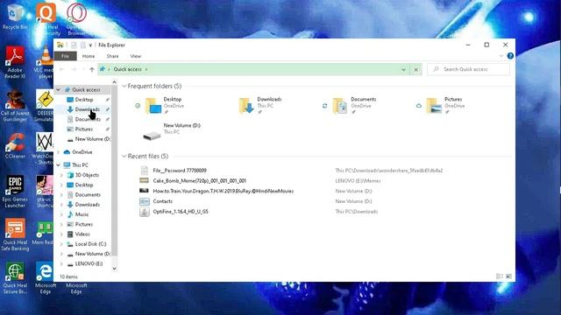The height and width of the screenshot is (315, 561).
Task: Open the Downloads frequent folder
Action: coord(260,106)
